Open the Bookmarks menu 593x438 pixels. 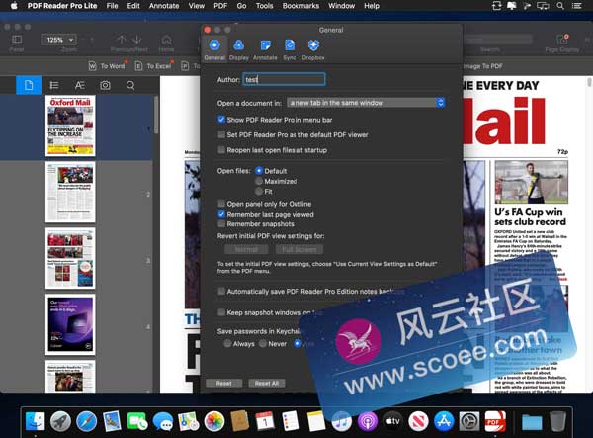click(x=300, y=6)
